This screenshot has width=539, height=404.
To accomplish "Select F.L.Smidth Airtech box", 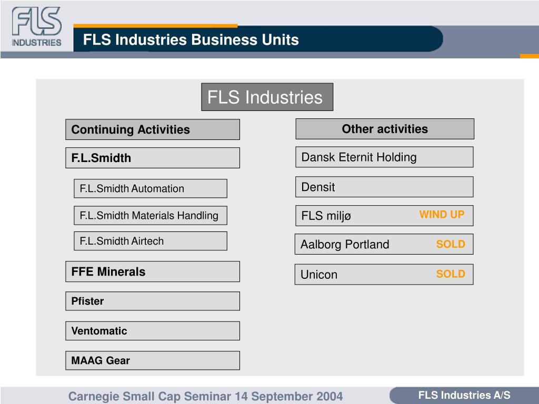I will click(151, 241).
